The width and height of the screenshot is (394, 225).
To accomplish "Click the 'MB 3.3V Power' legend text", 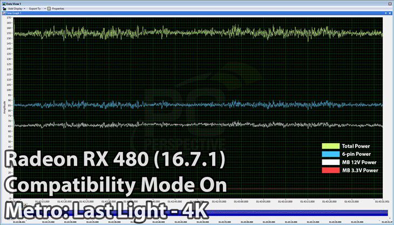I will tap(360, 170).
